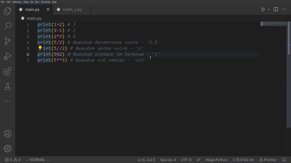Open the Explorer files view
291x163 pixels.
tap(7, 11)
